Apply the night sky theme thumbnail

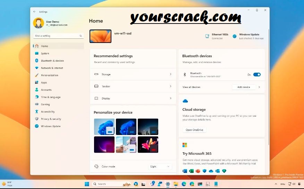(148, 127)
